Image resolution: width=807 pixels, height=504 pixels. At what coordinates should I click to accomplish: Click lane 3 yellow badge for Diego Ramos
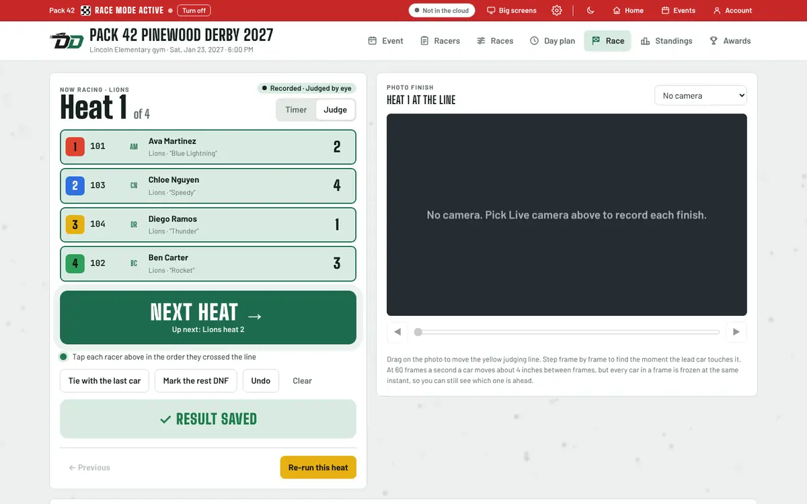[x=75, y=224]
